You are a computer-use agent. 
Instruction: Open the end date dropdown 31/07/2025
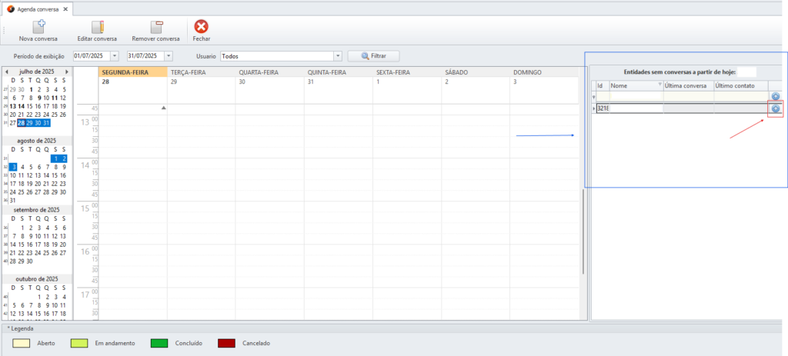(169, 56)
